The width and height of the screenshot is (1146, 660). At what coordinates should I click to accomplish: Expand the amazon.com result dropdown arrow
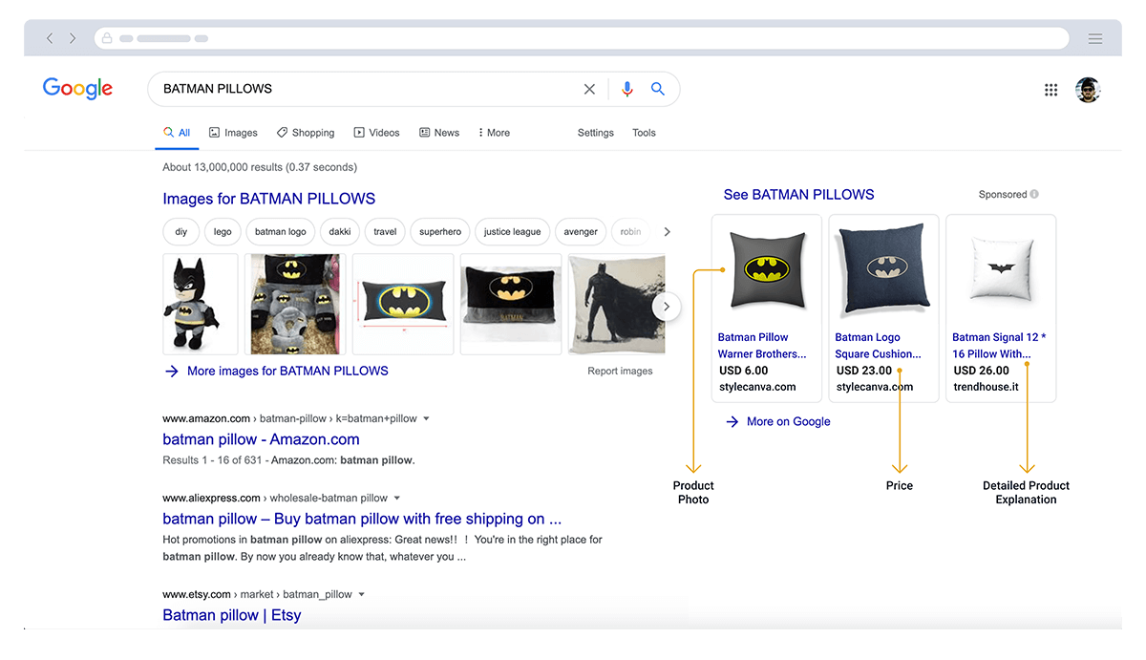pyautogui.click(x=426, y=418)
